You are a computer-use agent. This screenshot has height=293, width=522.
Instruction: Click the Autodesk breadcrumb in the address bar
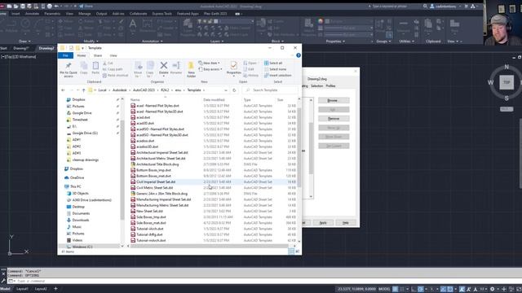pos(120,90)
